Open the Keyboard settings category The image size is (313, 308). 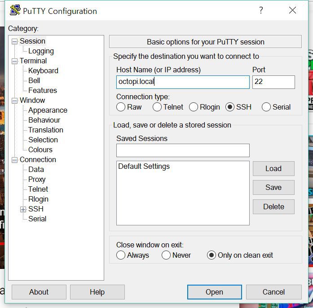[43, 70]
